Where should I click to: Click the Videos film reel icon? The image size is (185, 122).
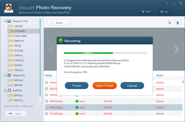click(9, 75)
